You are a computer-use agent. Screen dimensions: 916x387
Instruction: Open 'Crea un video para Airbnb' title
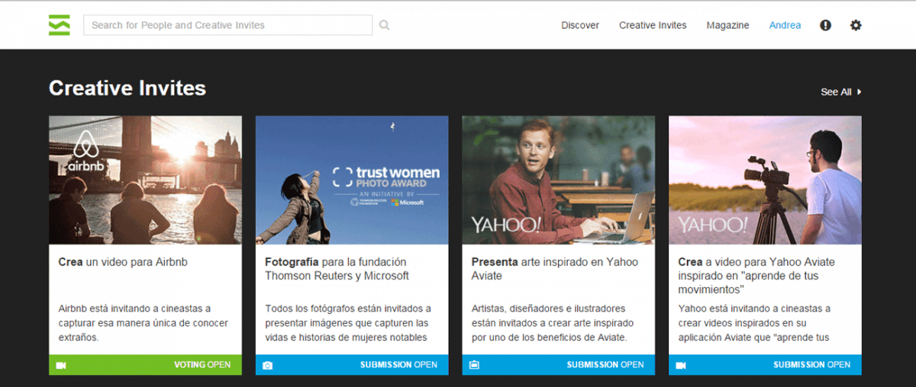[x=123, y=262]
